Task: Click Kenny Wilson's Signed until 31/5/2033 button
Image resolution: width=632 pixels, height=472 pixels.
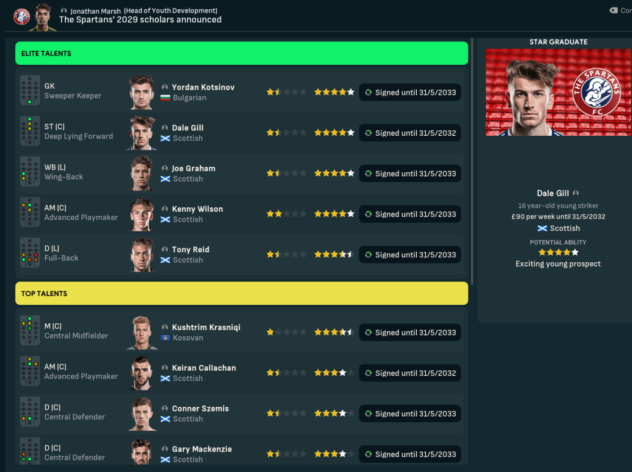Action: 410,214
